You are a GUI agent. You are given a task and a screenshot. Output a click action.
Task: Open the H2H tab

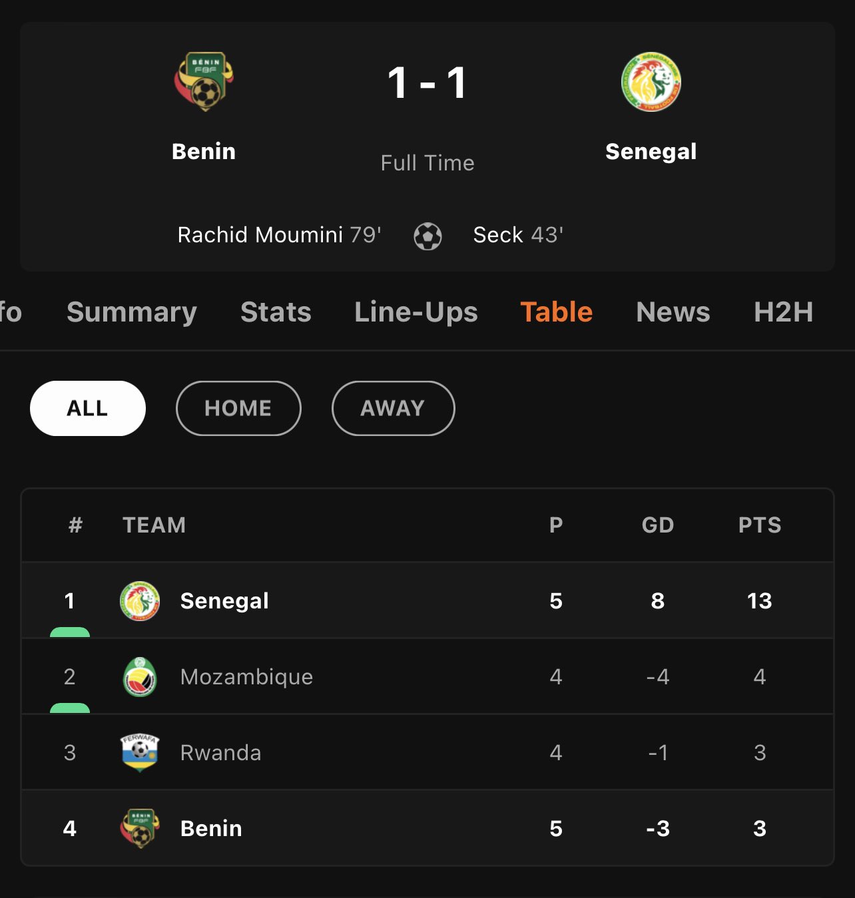[784, 312]
